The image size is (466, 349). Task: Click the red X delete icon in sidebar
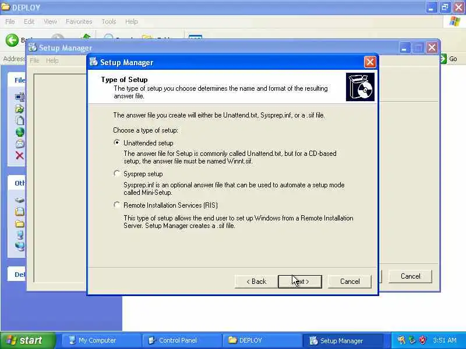[x=19, y=155]
